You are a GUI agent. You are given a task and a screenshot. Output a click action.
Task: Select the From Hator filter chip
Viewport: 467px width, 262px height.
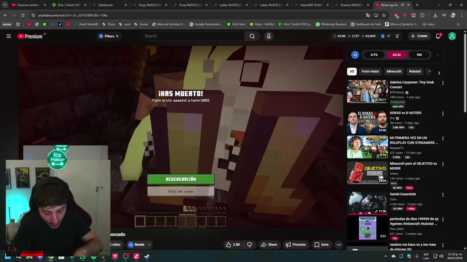coord(370,71)
